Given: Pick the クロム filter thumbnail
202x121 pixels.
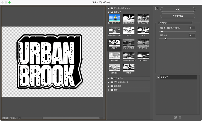Looking at the screenshot, I should point(129,31).
